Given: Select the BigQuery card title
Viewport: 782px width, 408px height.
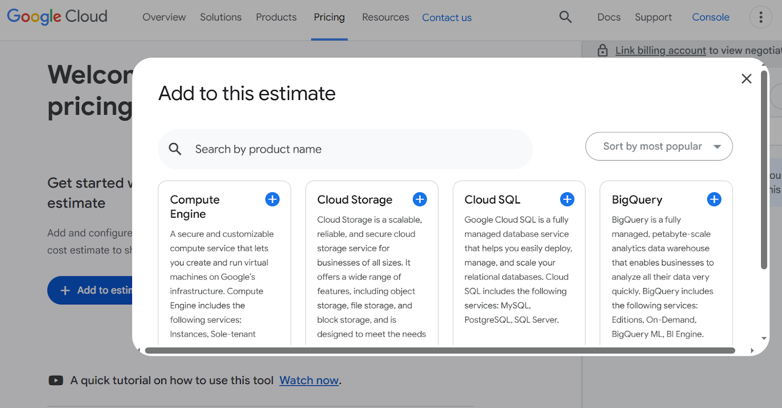Looking at the screenshot, I should coord(637,200).
